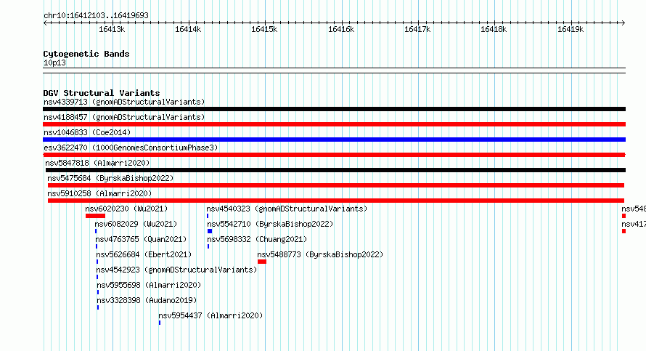Click the chr10:16412103..16419693 coordinates text
The image size is (646, 351).
96,16
